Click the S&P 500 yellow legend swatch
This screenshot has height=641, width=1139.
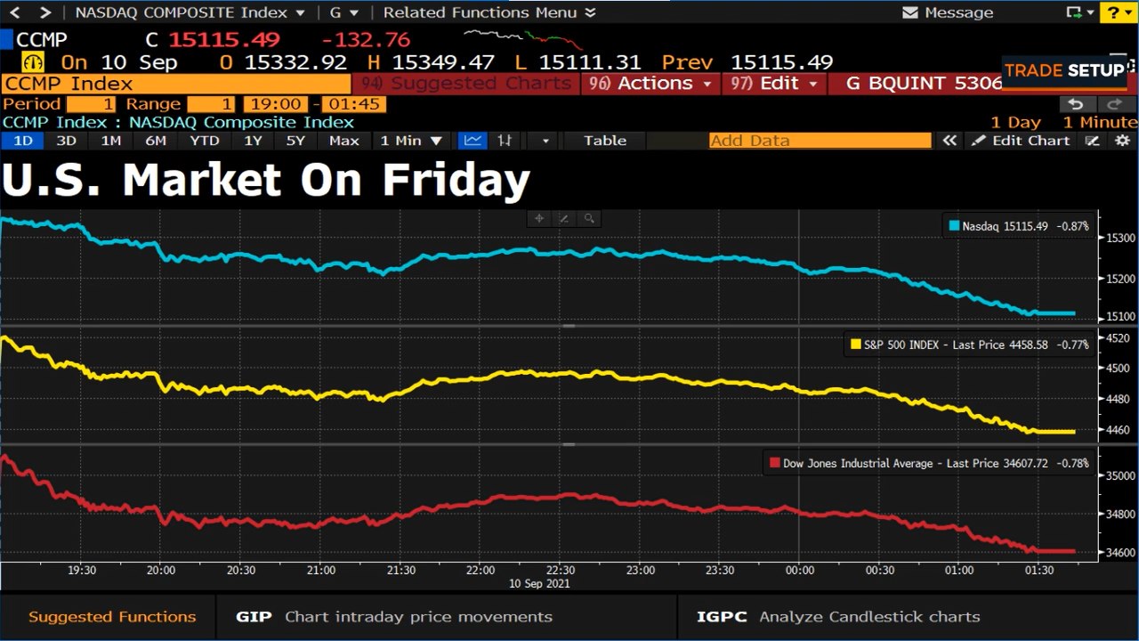click(x=856, y=345)
